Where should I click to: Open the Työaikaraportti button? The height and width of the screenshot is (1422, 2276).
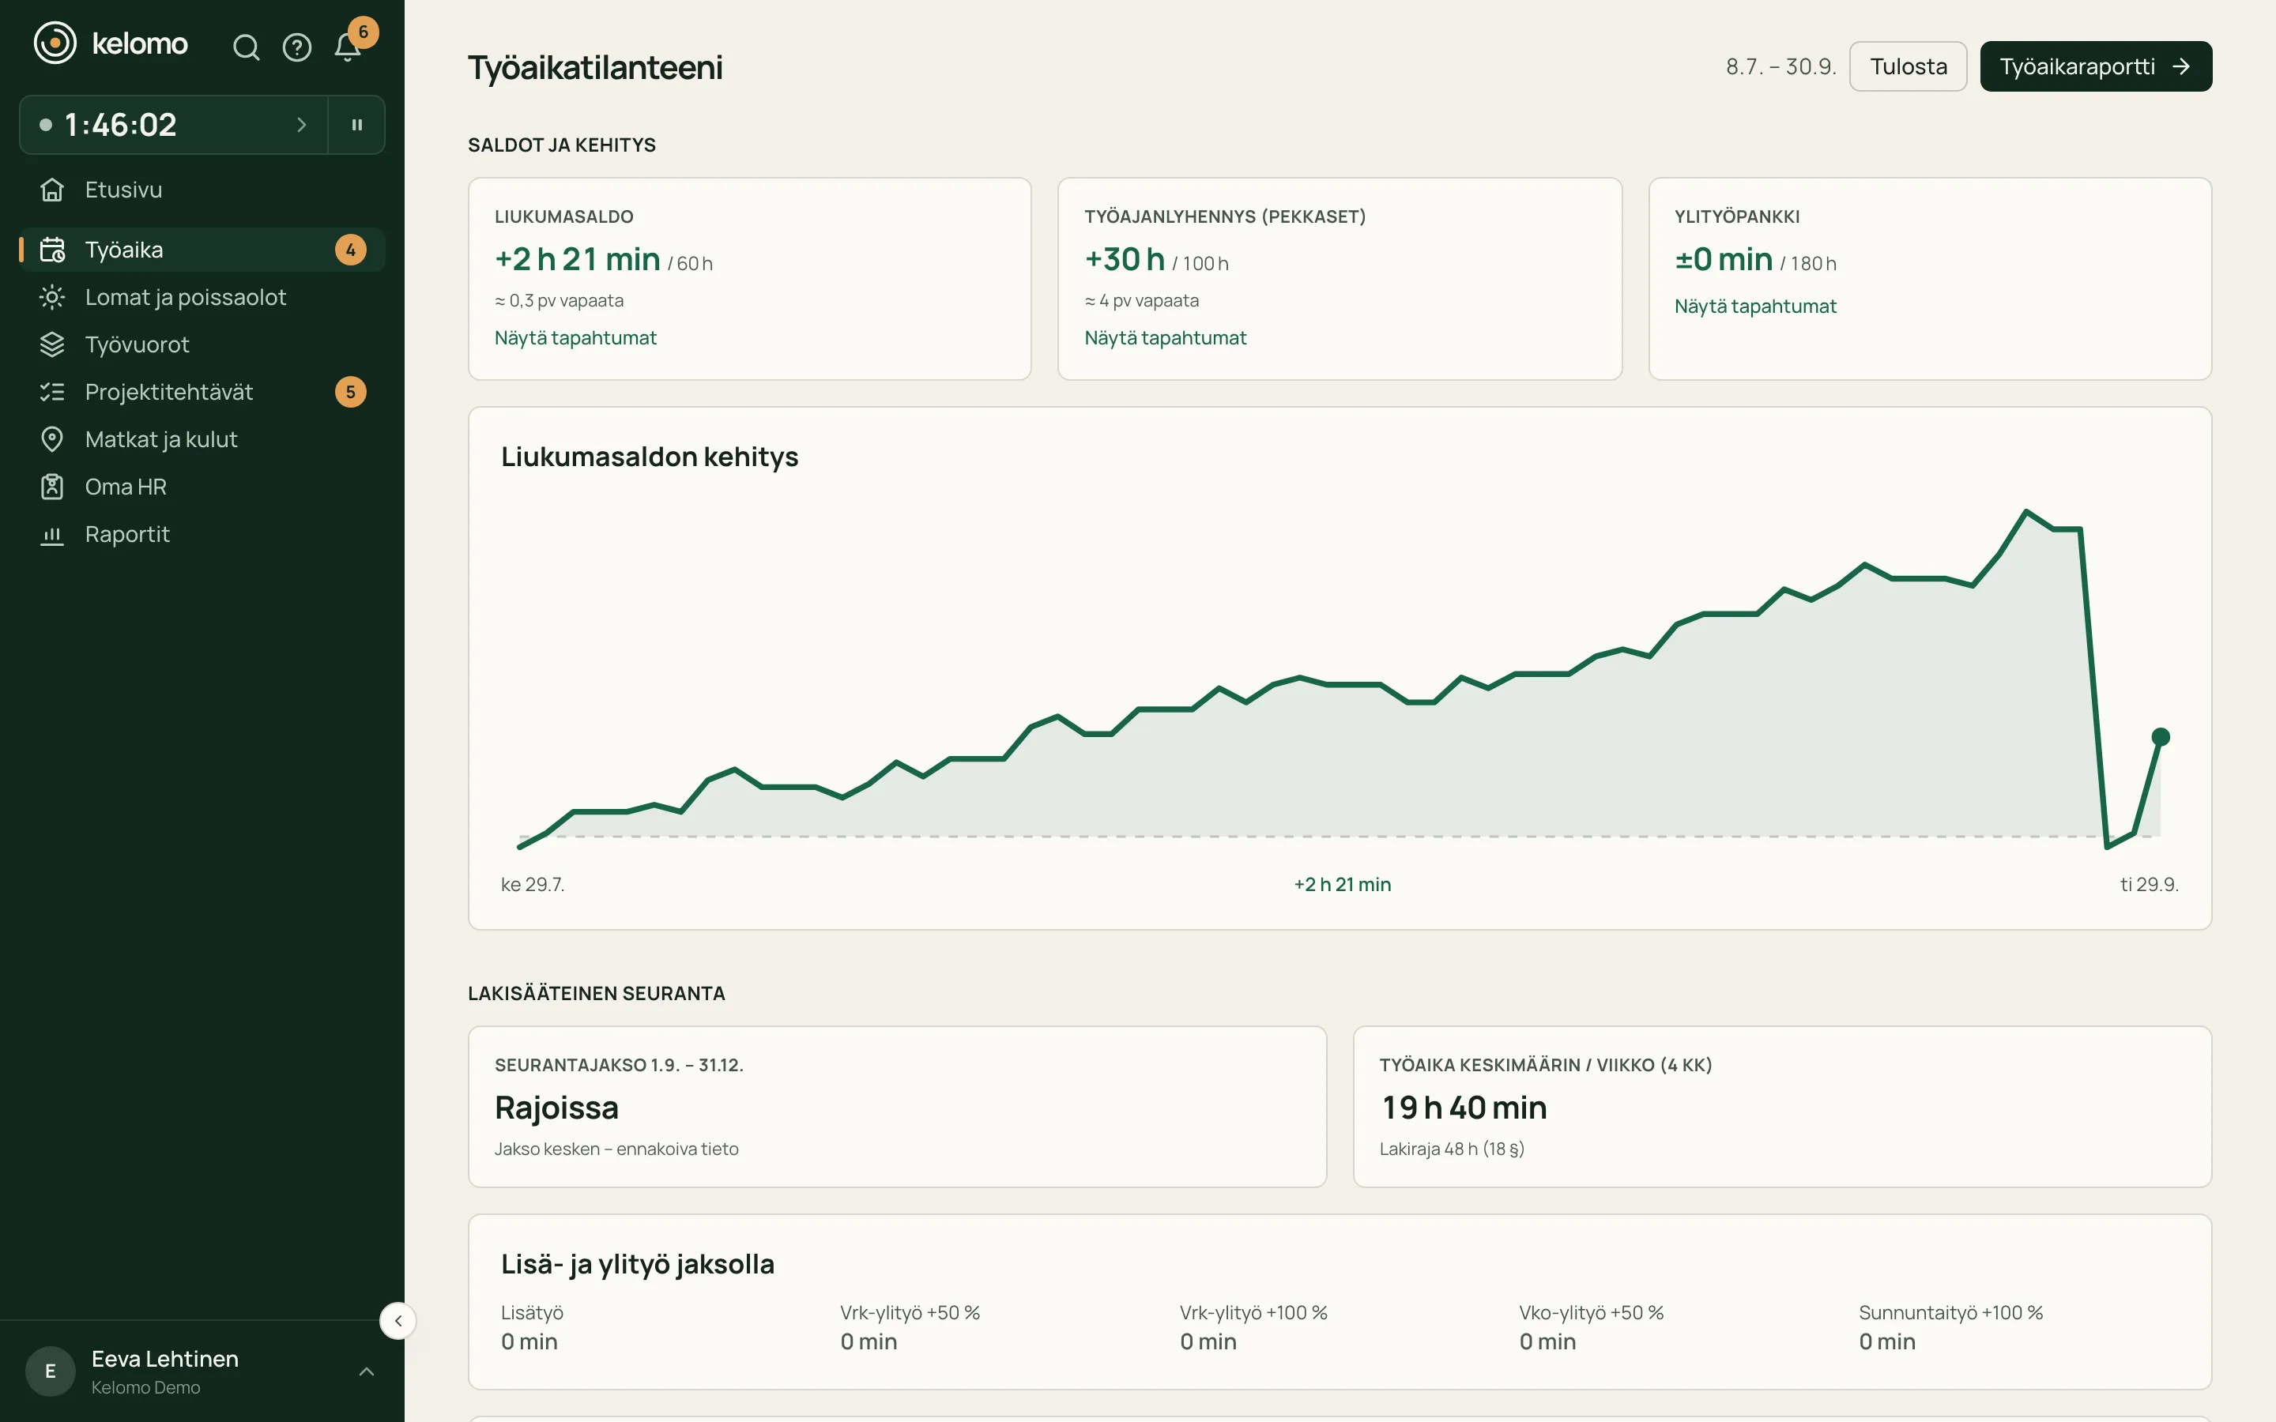point(2096,67)
